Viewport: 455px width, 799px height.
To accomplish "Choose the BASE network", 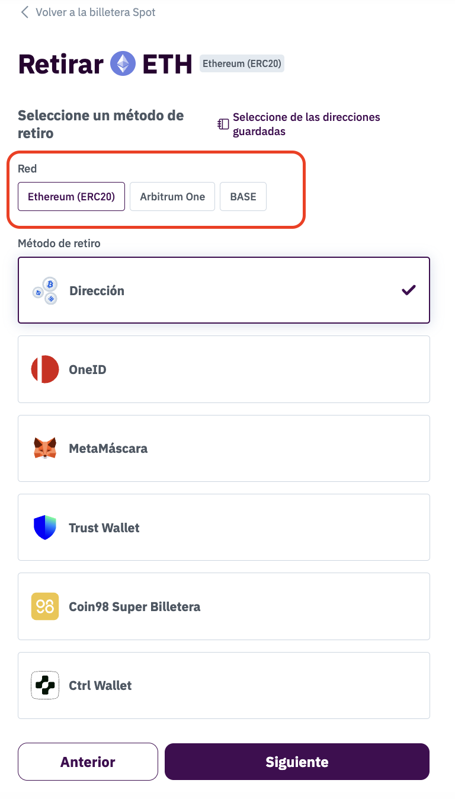I will [x=243, y=197].
